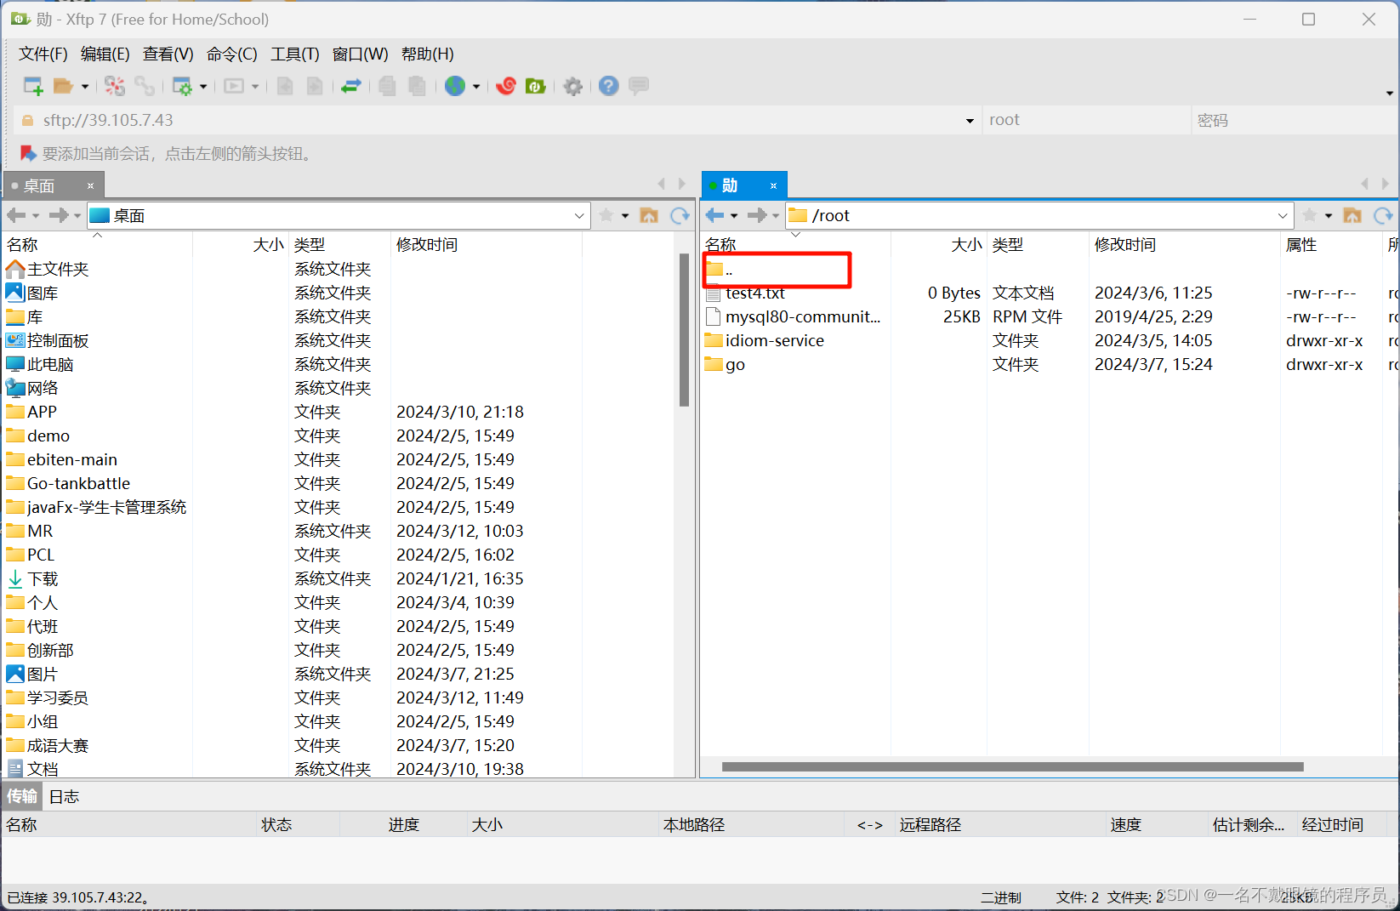Expand the Open Session dropdown arrow
The width and height of the screenshot is (1400, 911).
tap(85, 86)
